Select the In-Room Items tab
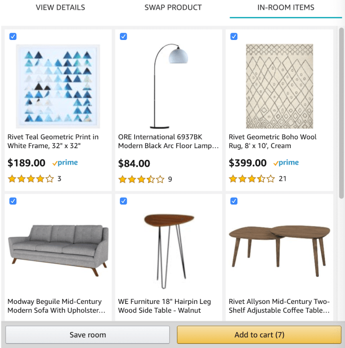The image size is (345, 348). point(286,8)
